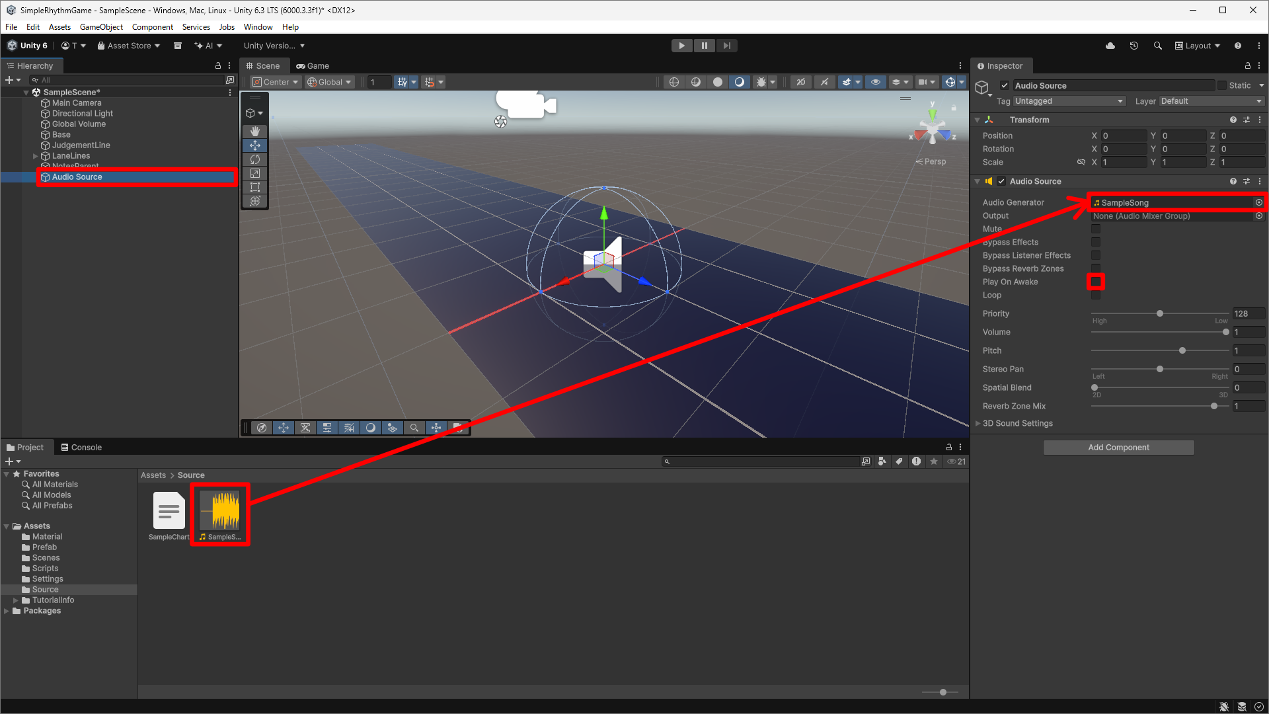Screen dimensions: 1269x714
Task: Click the global search magnifier icon
Action: coord(1157,46)
